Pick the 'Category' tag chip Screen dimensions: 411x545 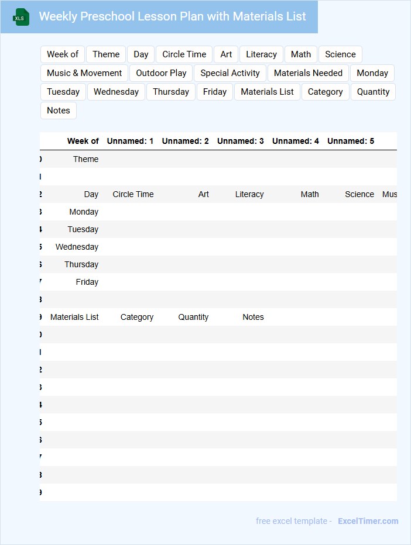coord(326,92)
